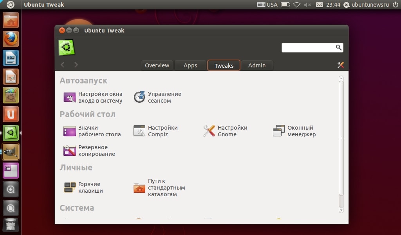The height and width of the screenshot is (235, 401).
Task: Open the Trash in the launcher
Action: click(x=11, y=224)
